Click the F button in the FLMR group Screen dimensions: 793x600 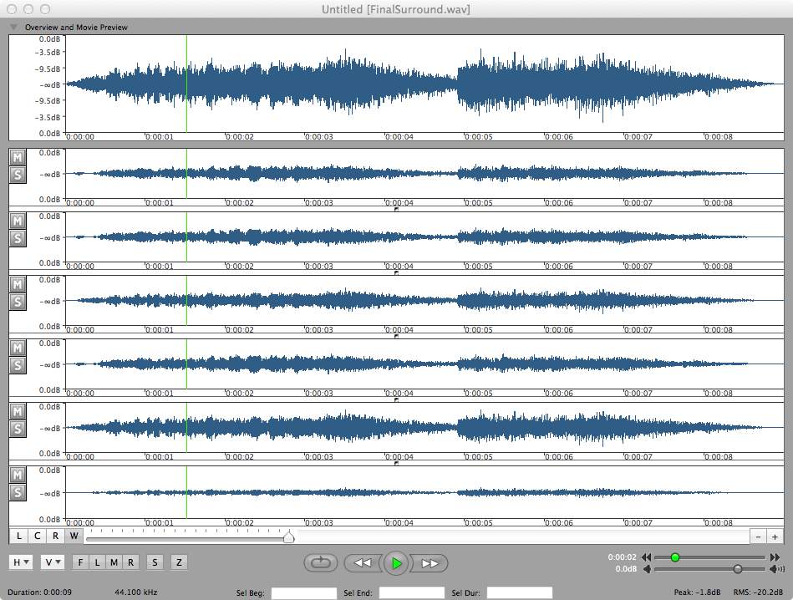(79, 562)
